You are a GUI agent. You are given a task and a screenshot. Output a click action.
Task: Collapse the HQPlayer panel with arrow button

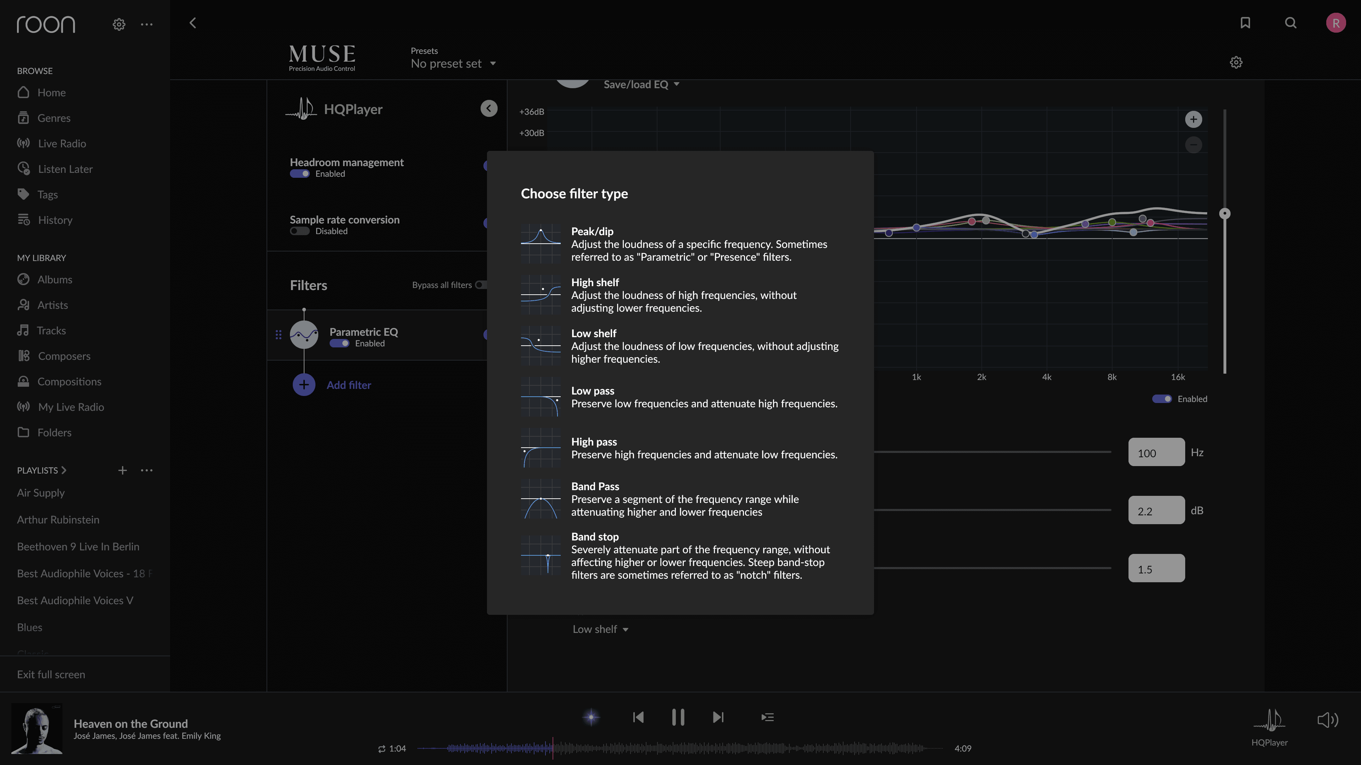489,109
